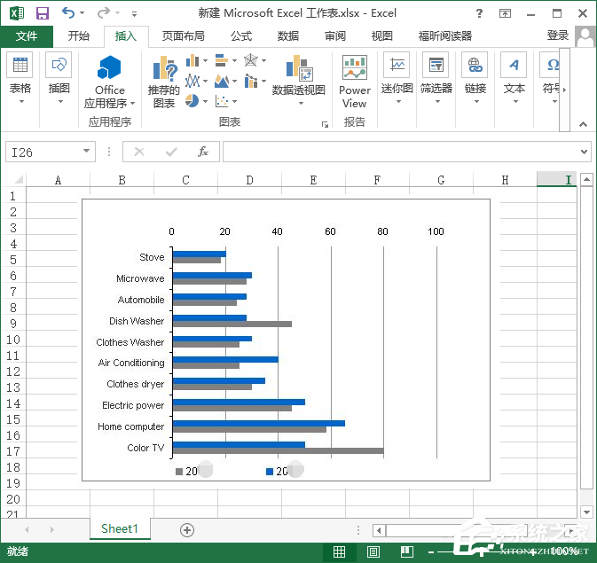Screen dimensions: 597x563
Task: Click the Name Box showing I26
Action: (x=43, y=152)
